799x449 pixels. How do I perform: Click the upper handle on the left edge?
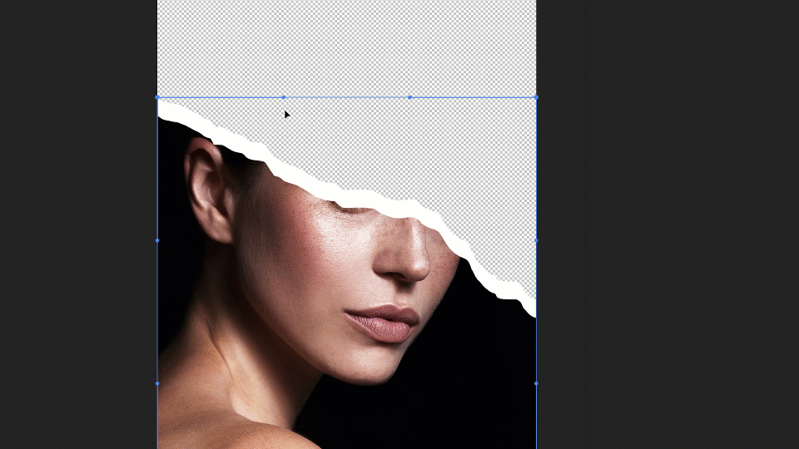tap(157, 240)
